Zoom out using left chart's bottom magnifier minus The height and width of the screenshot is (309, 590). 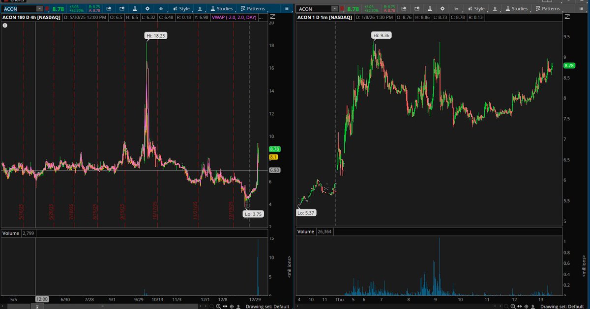pyautogui.click(x=211, y=305)
